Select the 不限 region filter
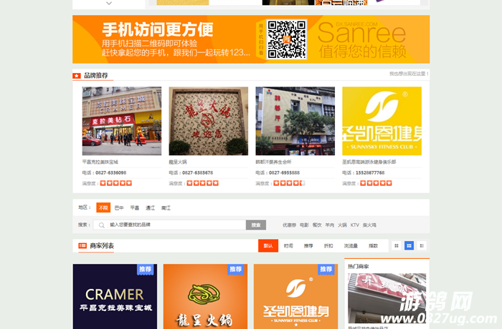502x329 pixels. pyautogui.click(x=103, y=207)
